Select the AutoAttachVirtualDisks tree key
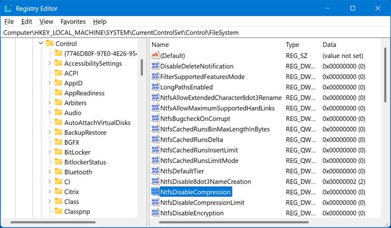 tap(97, 123)
